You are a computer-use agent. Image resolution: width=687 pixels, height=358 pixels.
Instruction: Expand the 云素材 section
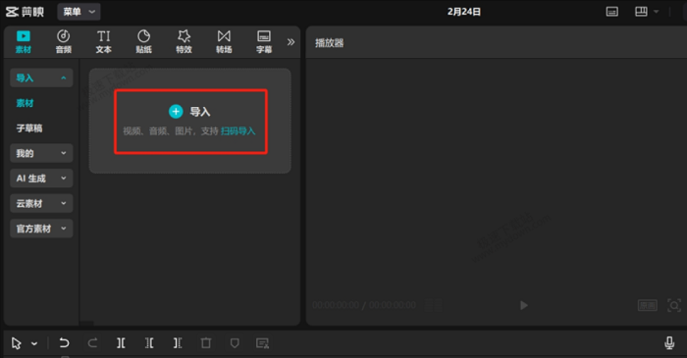coord(41,203)
